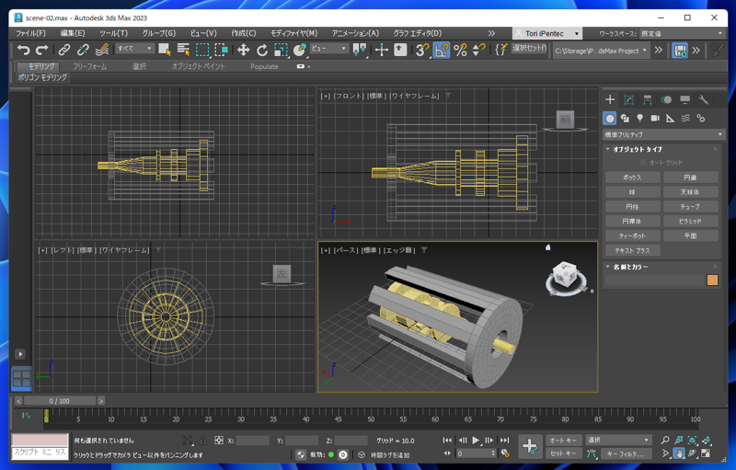Viewport: 736px width, 470px height.
Task: Click the チューブ primitive button
Action: click(690, 206)
